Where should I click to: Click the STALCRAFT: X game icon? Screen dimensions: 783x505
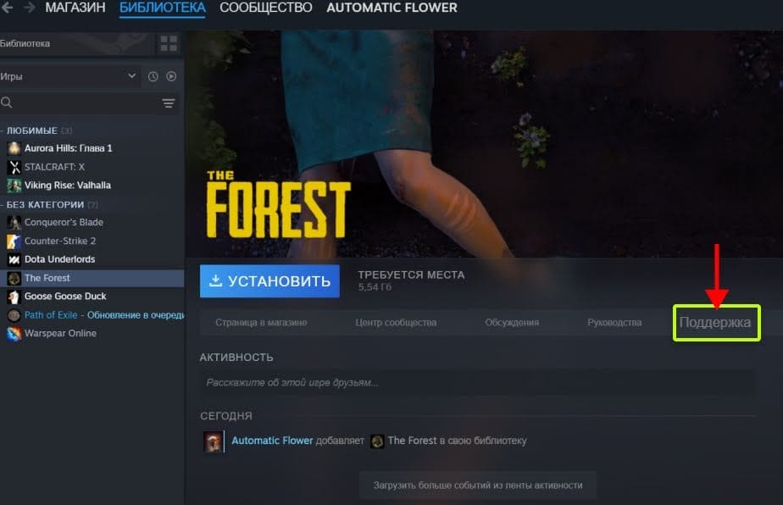click(14, 167)
